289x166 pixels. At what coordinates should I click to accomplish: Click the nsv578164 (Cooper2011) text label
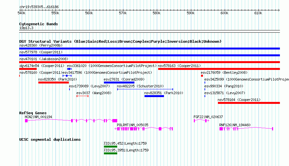coord(239,100)
